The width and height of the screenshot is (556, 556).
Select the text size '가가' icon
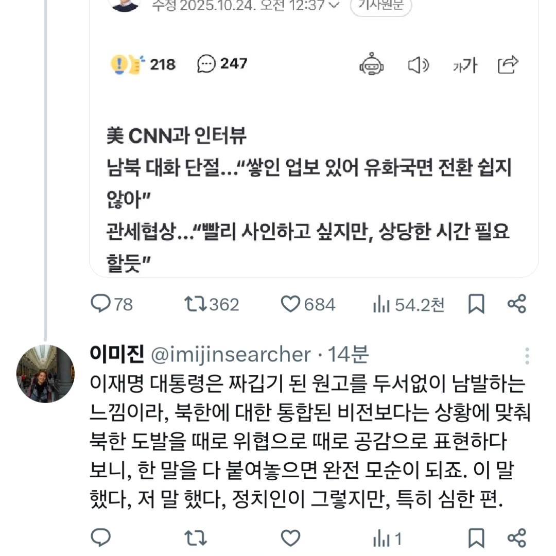click(463, 65)
